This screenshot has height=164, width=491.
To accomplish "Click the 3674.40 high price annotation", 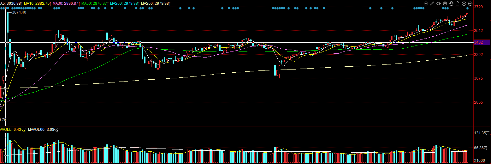I will 19,12.
